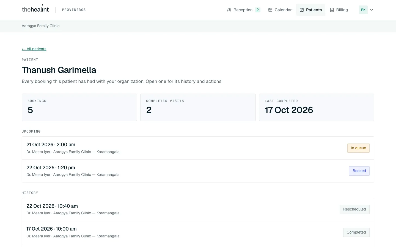The width and height of the screenshot is (396, 247).
Task: Click the RK user avatar
Action: [x=363, y=10]
